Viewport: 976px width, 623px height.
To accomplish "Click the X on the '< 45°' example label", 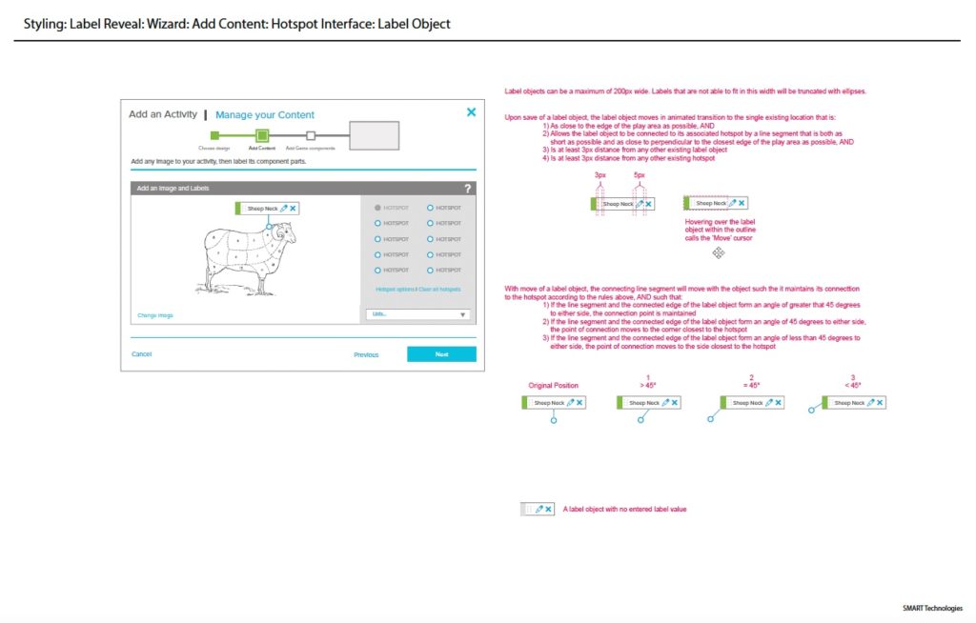I will click(880, 403).
